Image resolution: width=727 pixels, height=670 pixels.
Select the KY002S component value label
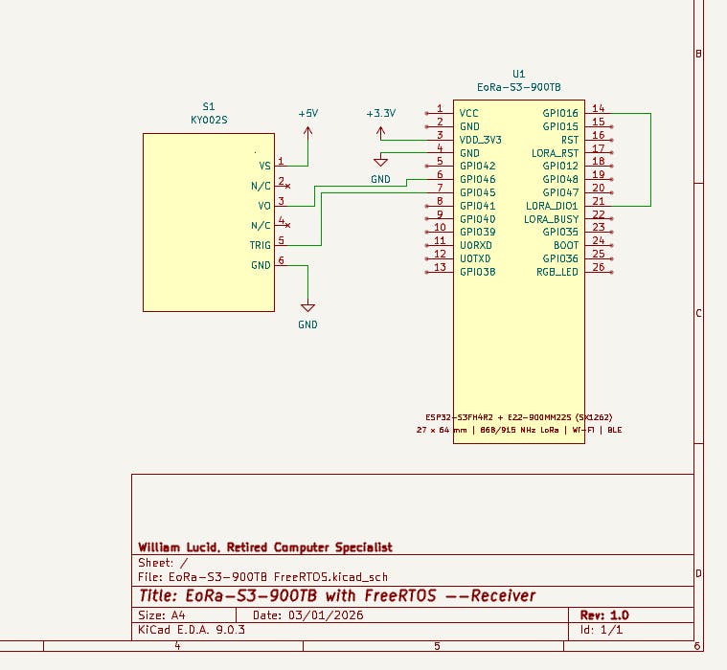pos(209,120)
